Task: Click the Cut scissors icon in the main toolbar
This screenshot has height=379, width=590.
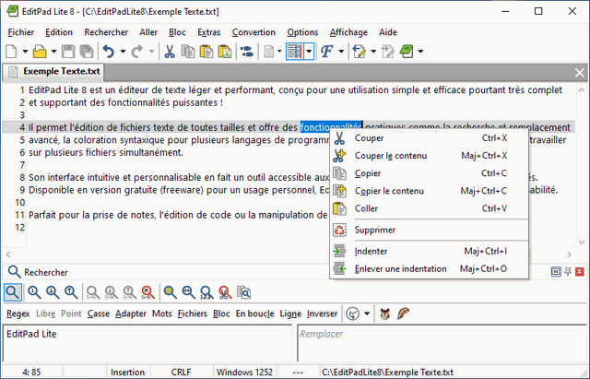Action: pyautogui.click(x=170, y=52)
